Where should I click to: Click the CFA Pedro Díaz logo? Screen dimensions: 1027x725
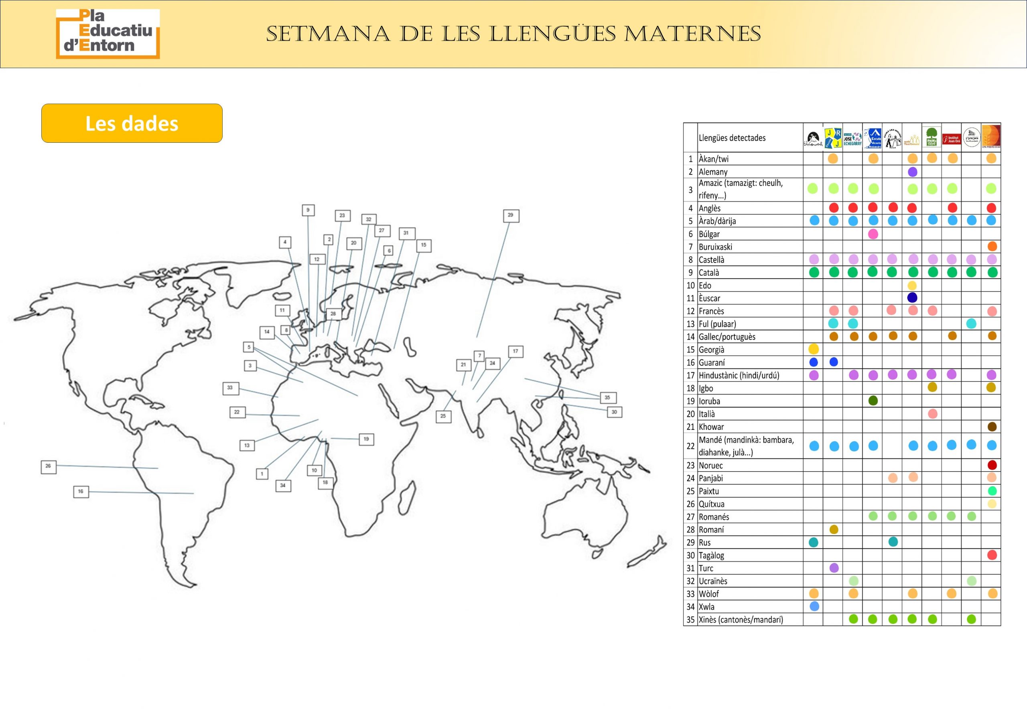[x=991, y=136]
